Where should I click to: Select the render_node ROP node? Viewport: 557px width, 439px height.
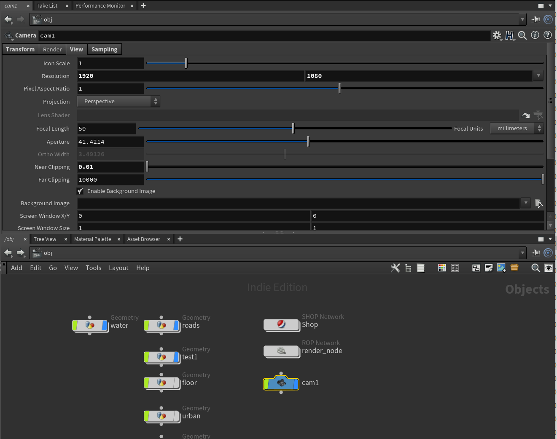[282, 351]
